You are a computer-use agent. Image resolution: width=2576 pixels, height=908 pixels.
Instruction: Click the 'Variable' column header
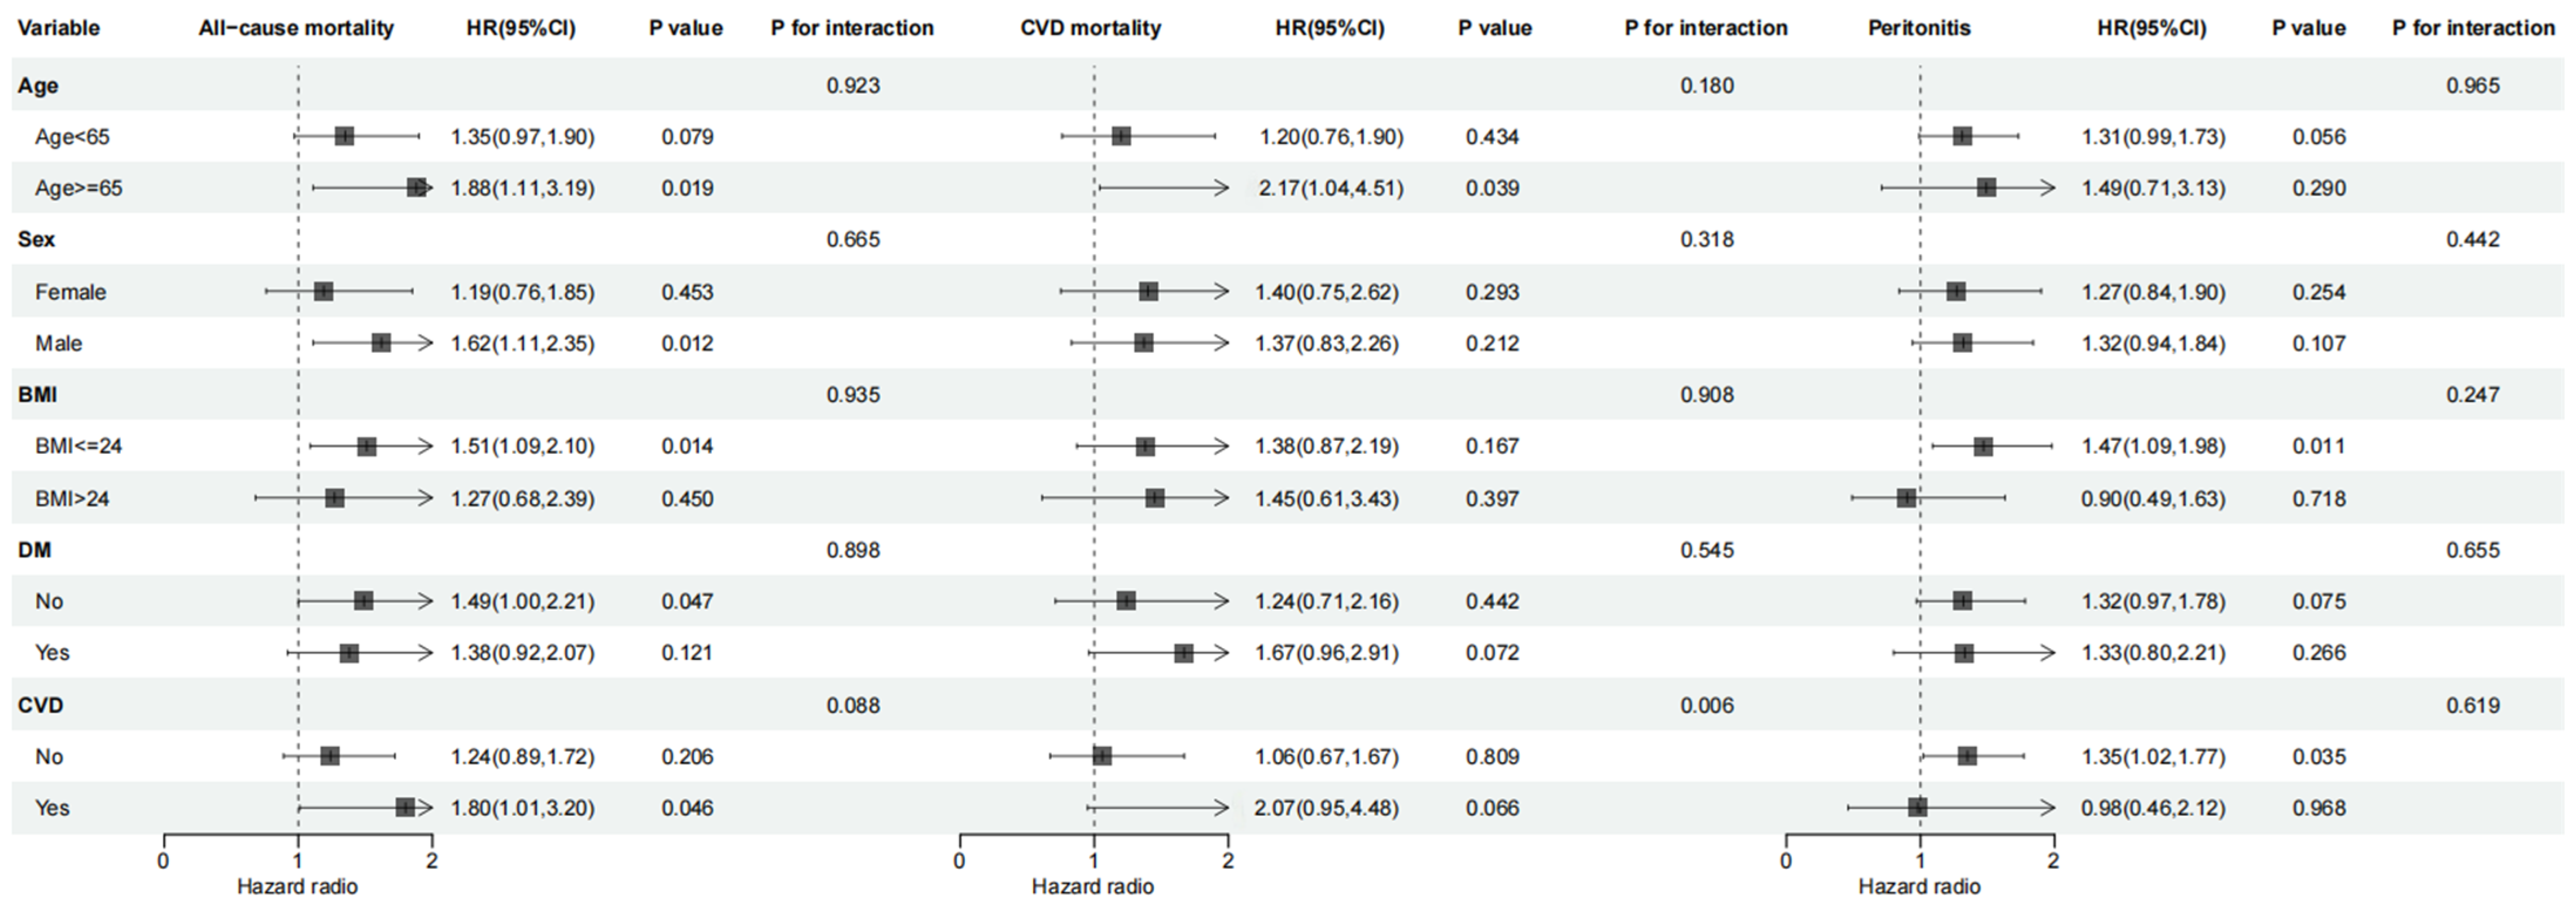(59, 28)
